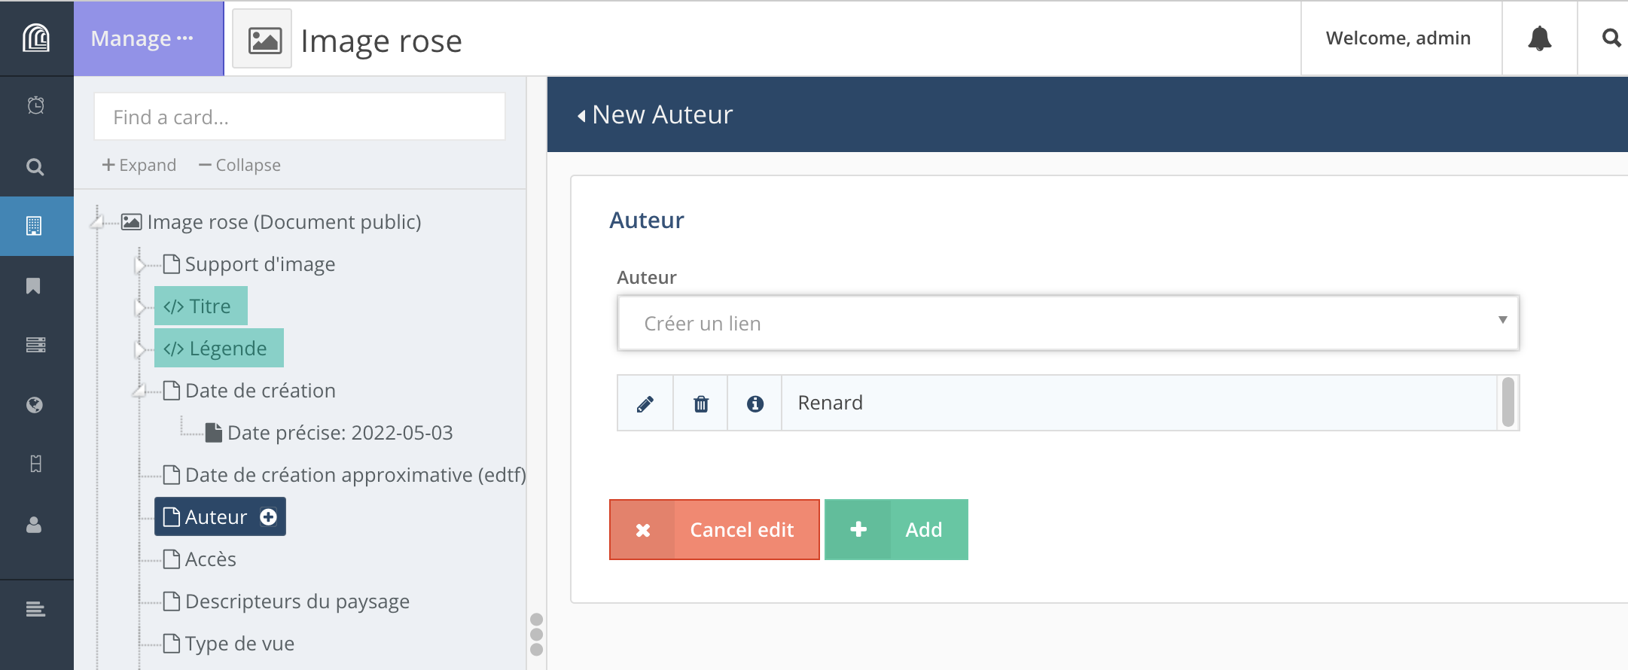Image resolution: width=1628 pixels, height=670 pixels.
Task: Focus the Find a card search field
Action: (299, 117)
